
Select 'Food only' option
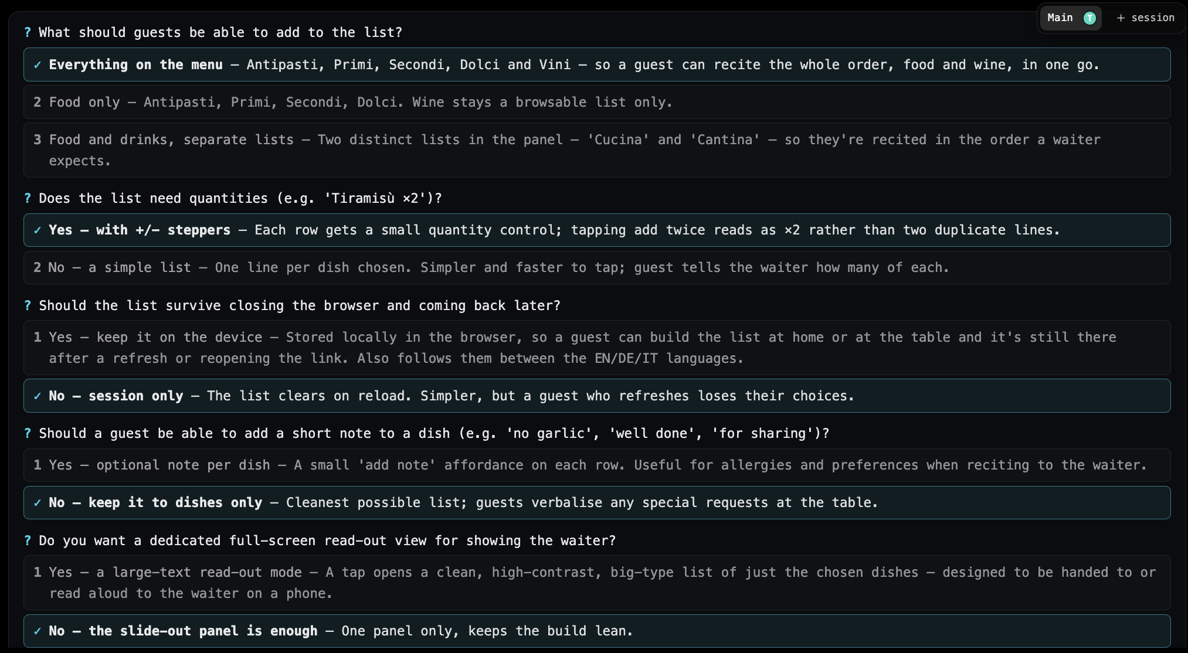tap(597, 102)
